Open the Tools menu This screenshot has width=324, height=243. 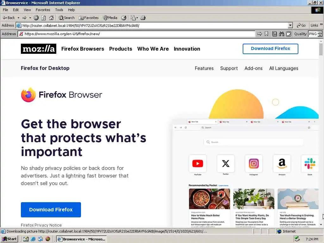click(59, 10)
